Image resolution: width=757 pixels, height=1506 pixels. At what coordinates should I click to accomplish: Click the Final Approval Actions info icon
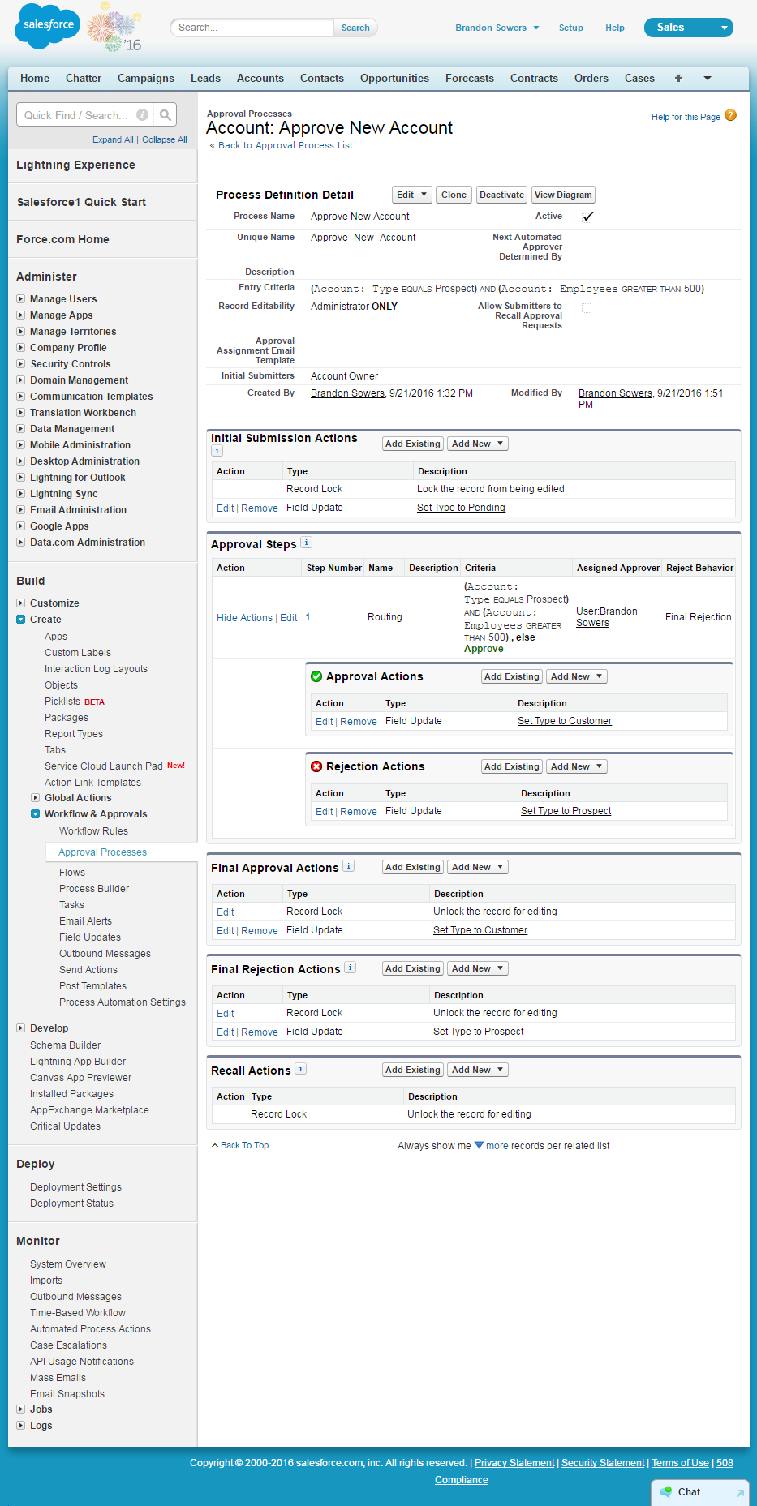point(348,866)
